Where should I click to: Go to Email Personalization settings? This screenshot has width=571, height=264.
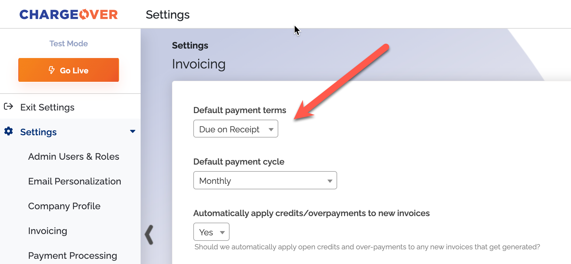[x=75, y=181]
